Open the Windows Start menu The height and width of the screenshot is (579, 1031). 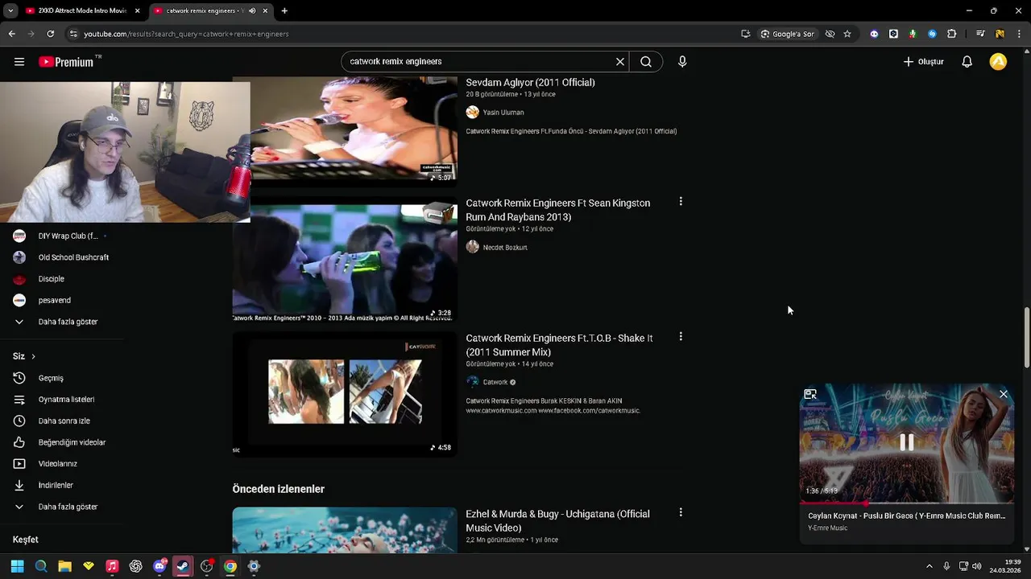point(18,566)
